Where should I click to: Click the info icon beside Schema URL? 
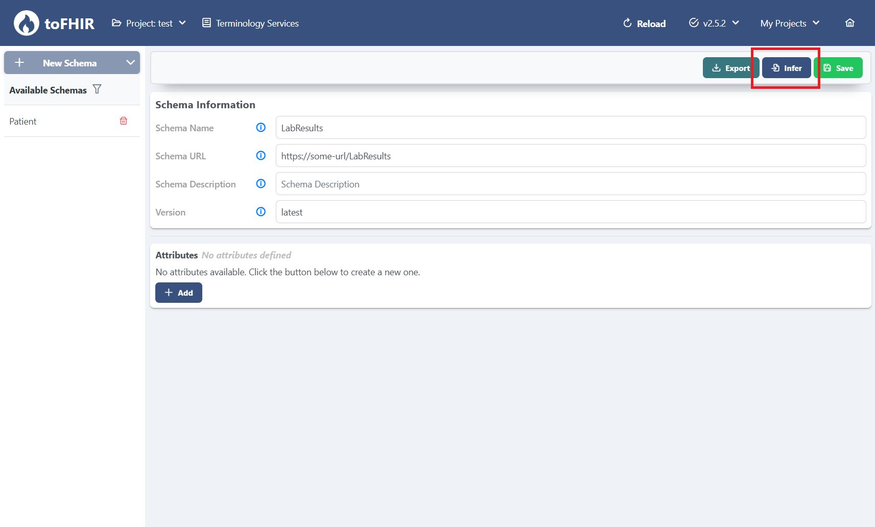click(x=261, y=155)
